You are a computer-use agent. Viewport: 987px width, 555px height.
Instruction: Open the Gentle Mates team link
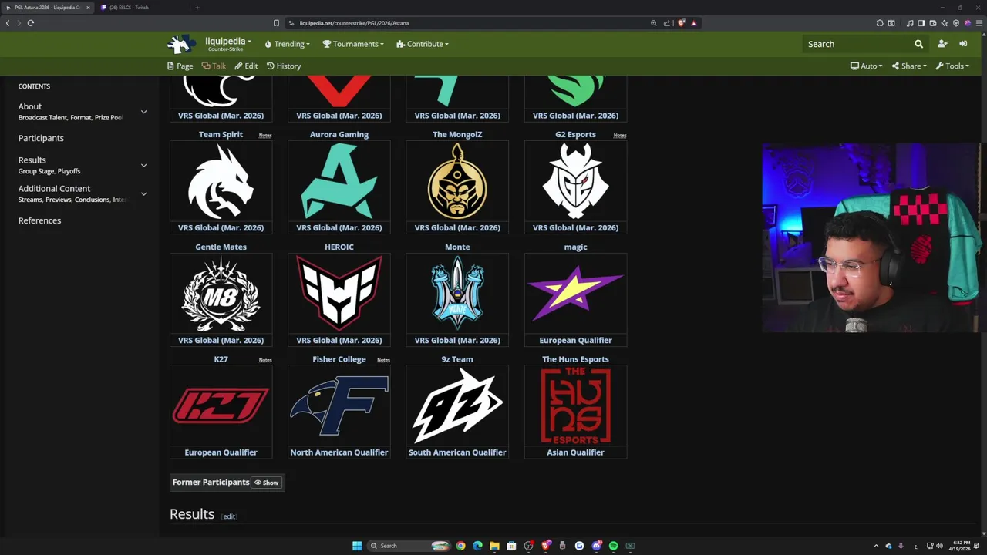(221, 247)
